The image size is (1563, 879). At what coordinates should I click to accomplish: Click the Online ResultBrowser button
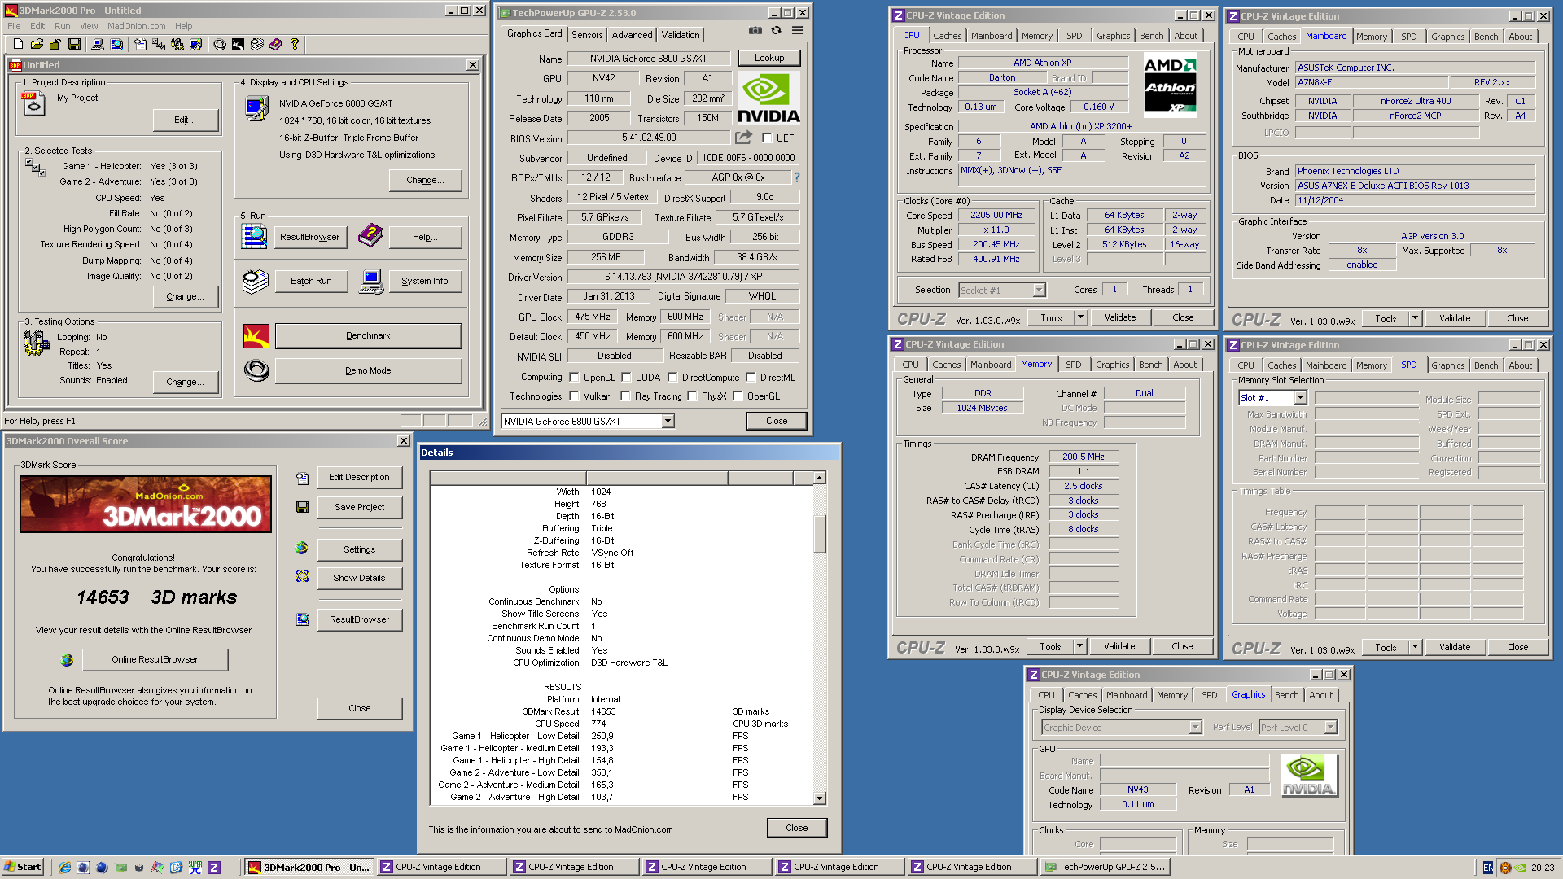pyautogui.click(x=155, y=659)
